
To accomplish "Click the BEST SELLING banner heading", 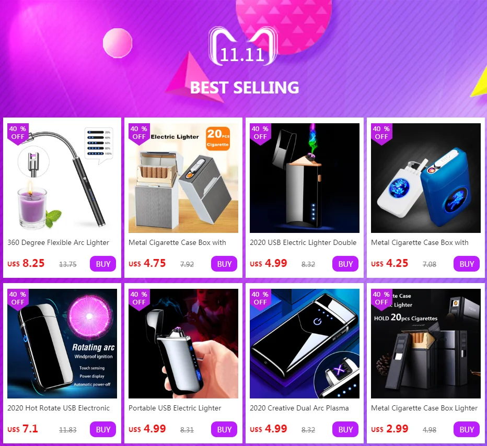I will [245, 88].
